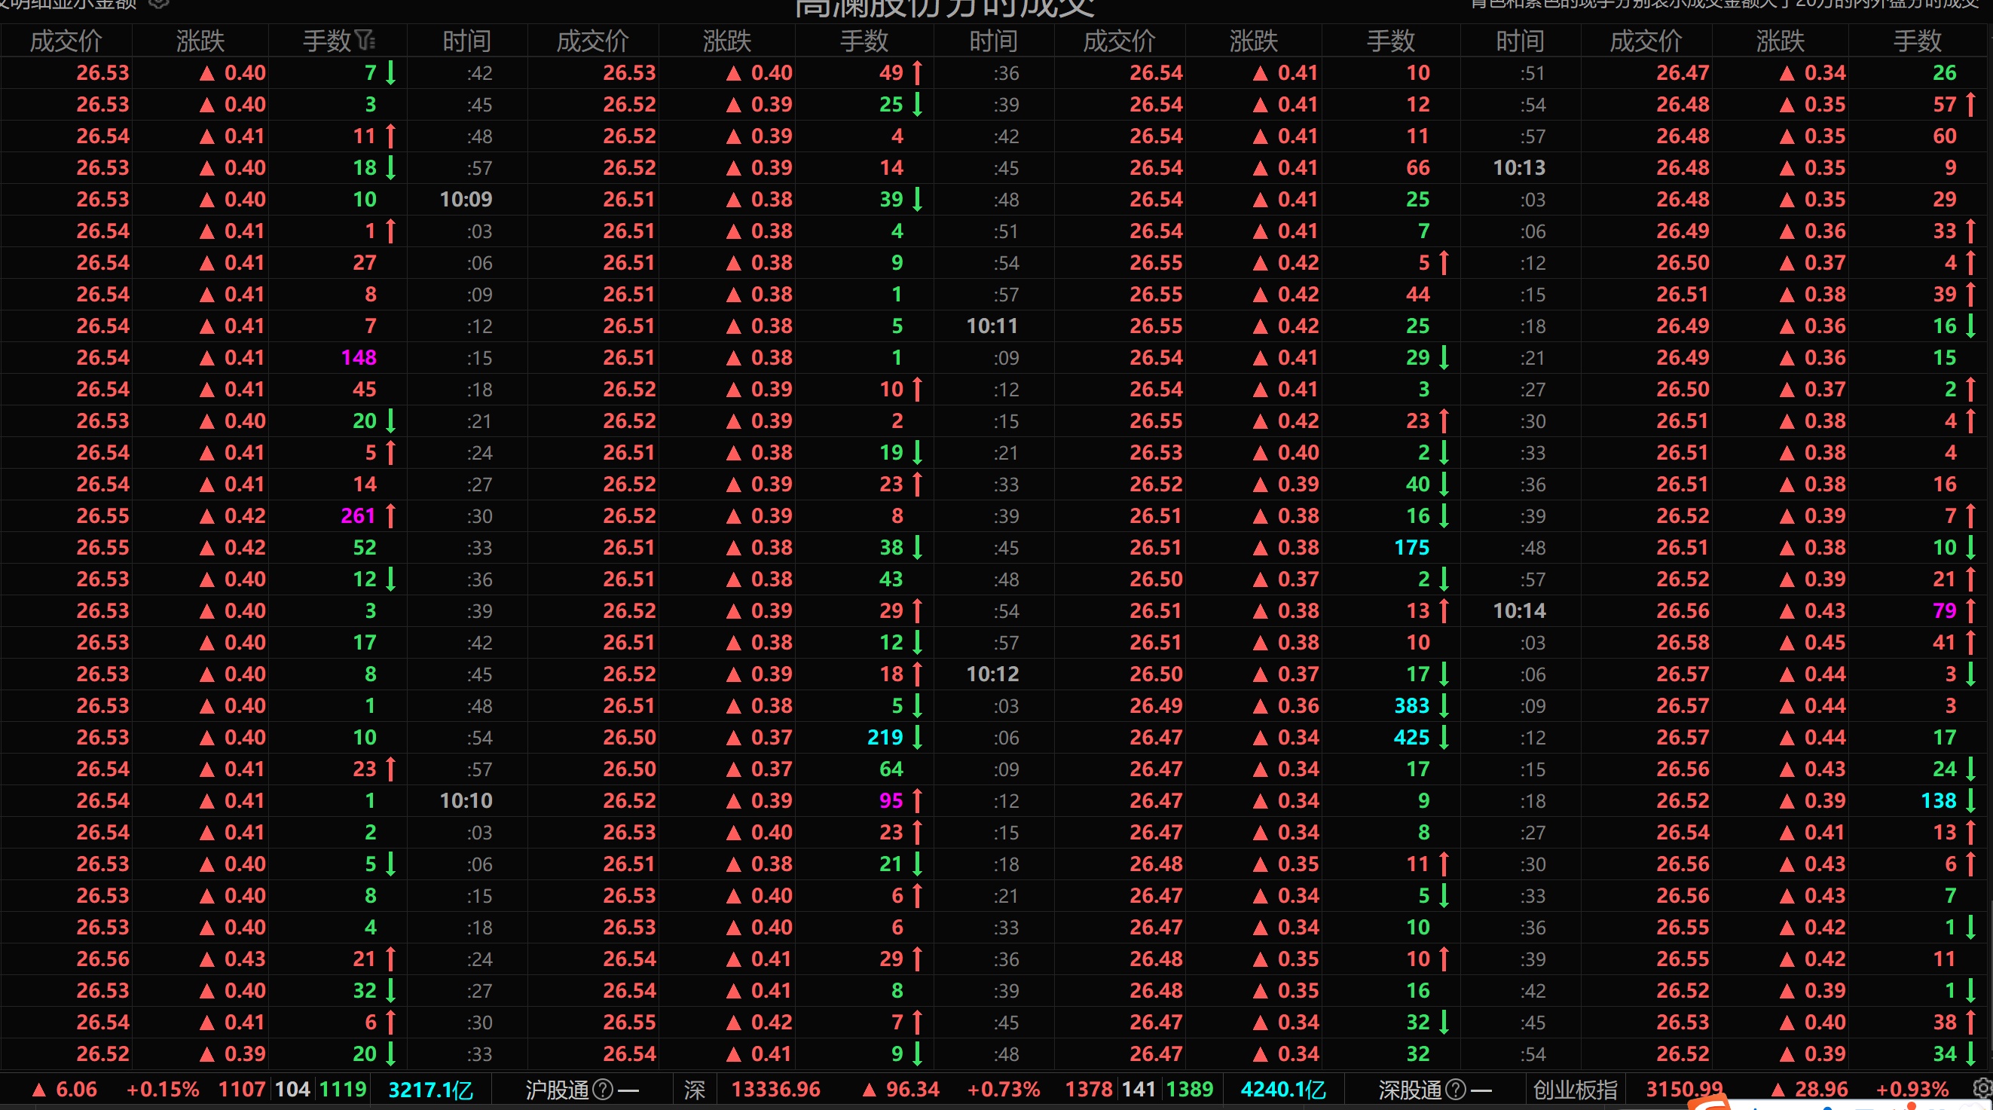Select the first 成交价 column header
1993x1110 pixels.
tap(66, 40)
